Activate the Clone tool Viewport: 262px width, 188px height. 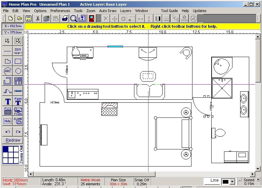pyautogui.click(x=18, y=121)
